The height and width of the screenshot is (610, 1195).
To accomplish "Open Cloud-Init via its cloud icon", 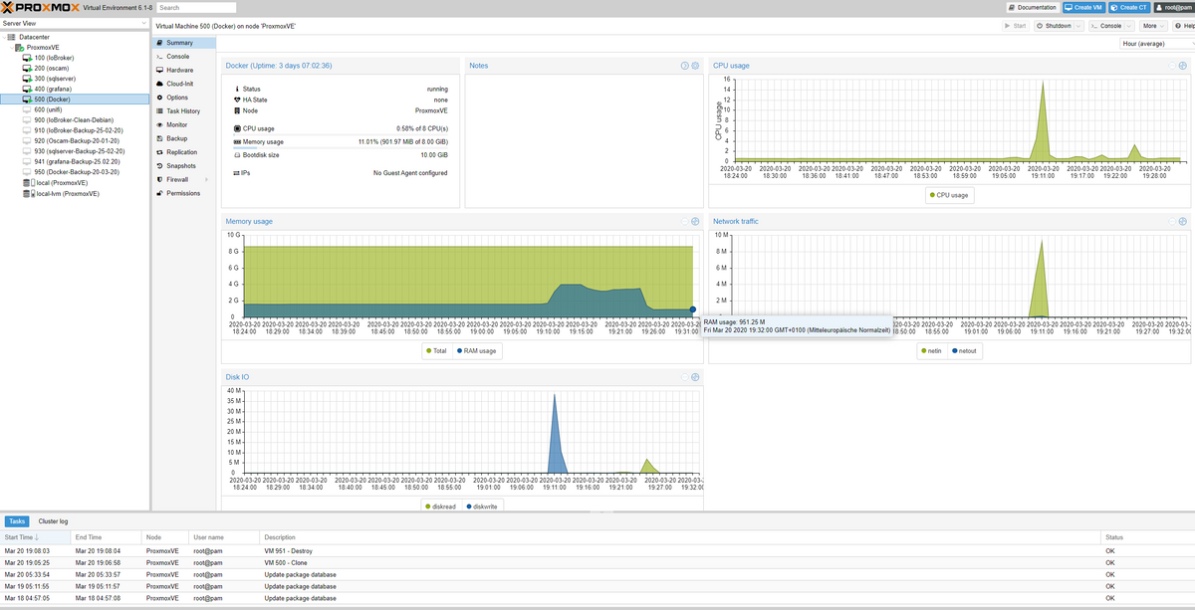I will [x=158, y=84].
